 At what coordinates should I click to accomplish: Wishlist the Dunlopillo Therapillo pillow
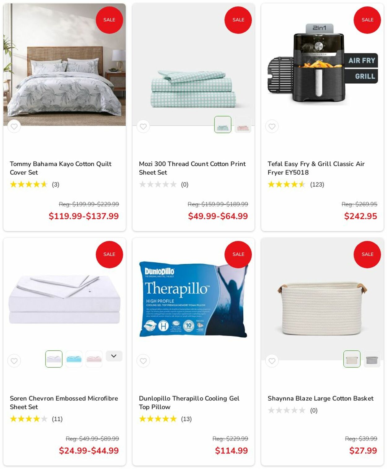tap(143, 361)
